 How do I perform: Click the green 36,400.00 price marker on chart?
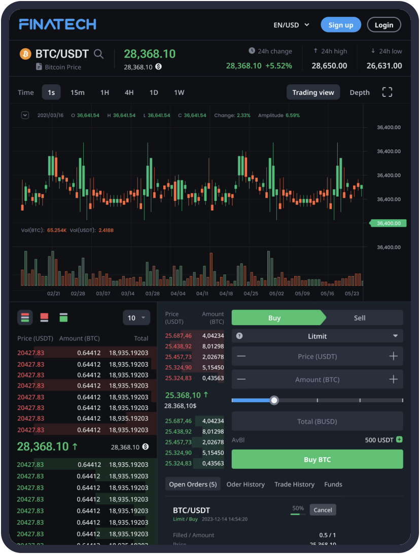tap(388, 223)
